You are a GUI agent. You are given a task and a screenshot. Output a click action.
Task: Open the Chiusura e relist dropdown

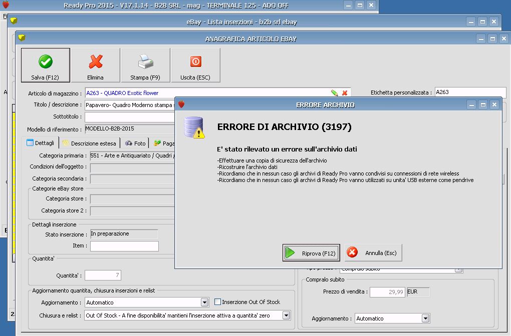coord(286,315)
